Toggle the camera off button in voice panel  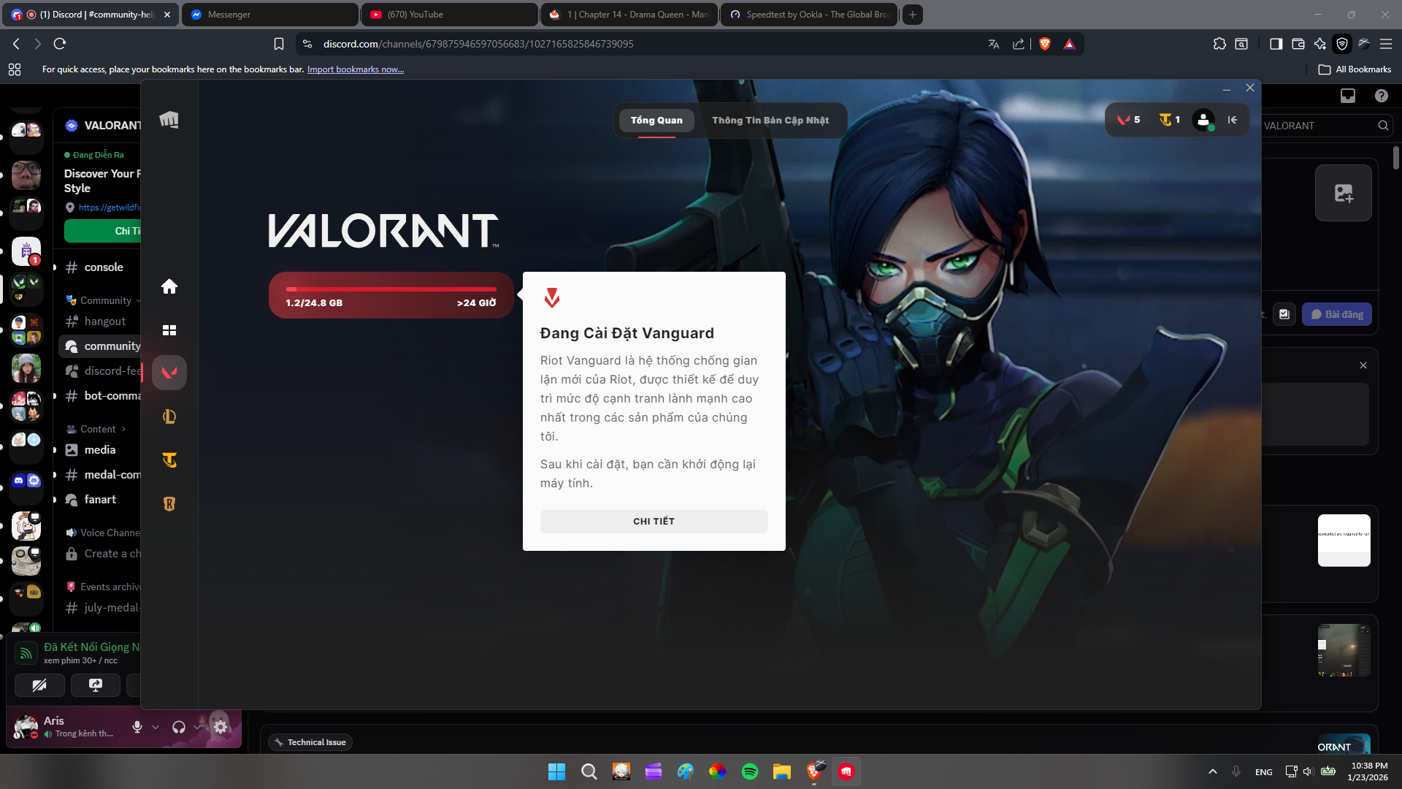(39, 685)
